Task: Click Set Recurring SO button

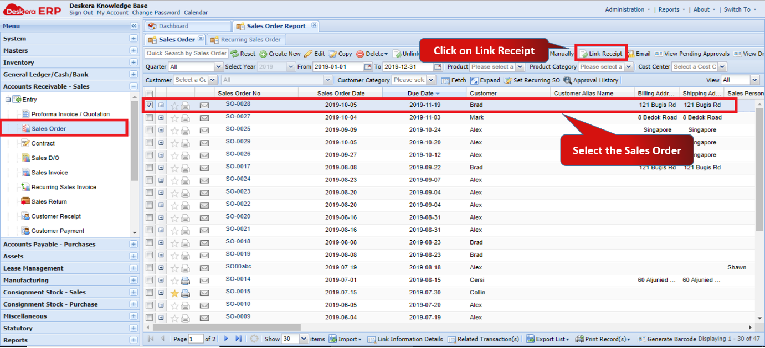Action: [531, 80]
